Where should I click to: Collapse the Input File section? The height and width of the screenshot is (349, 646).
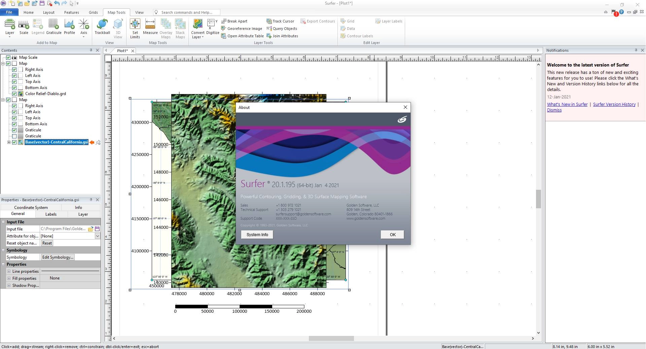pos(3,222)
